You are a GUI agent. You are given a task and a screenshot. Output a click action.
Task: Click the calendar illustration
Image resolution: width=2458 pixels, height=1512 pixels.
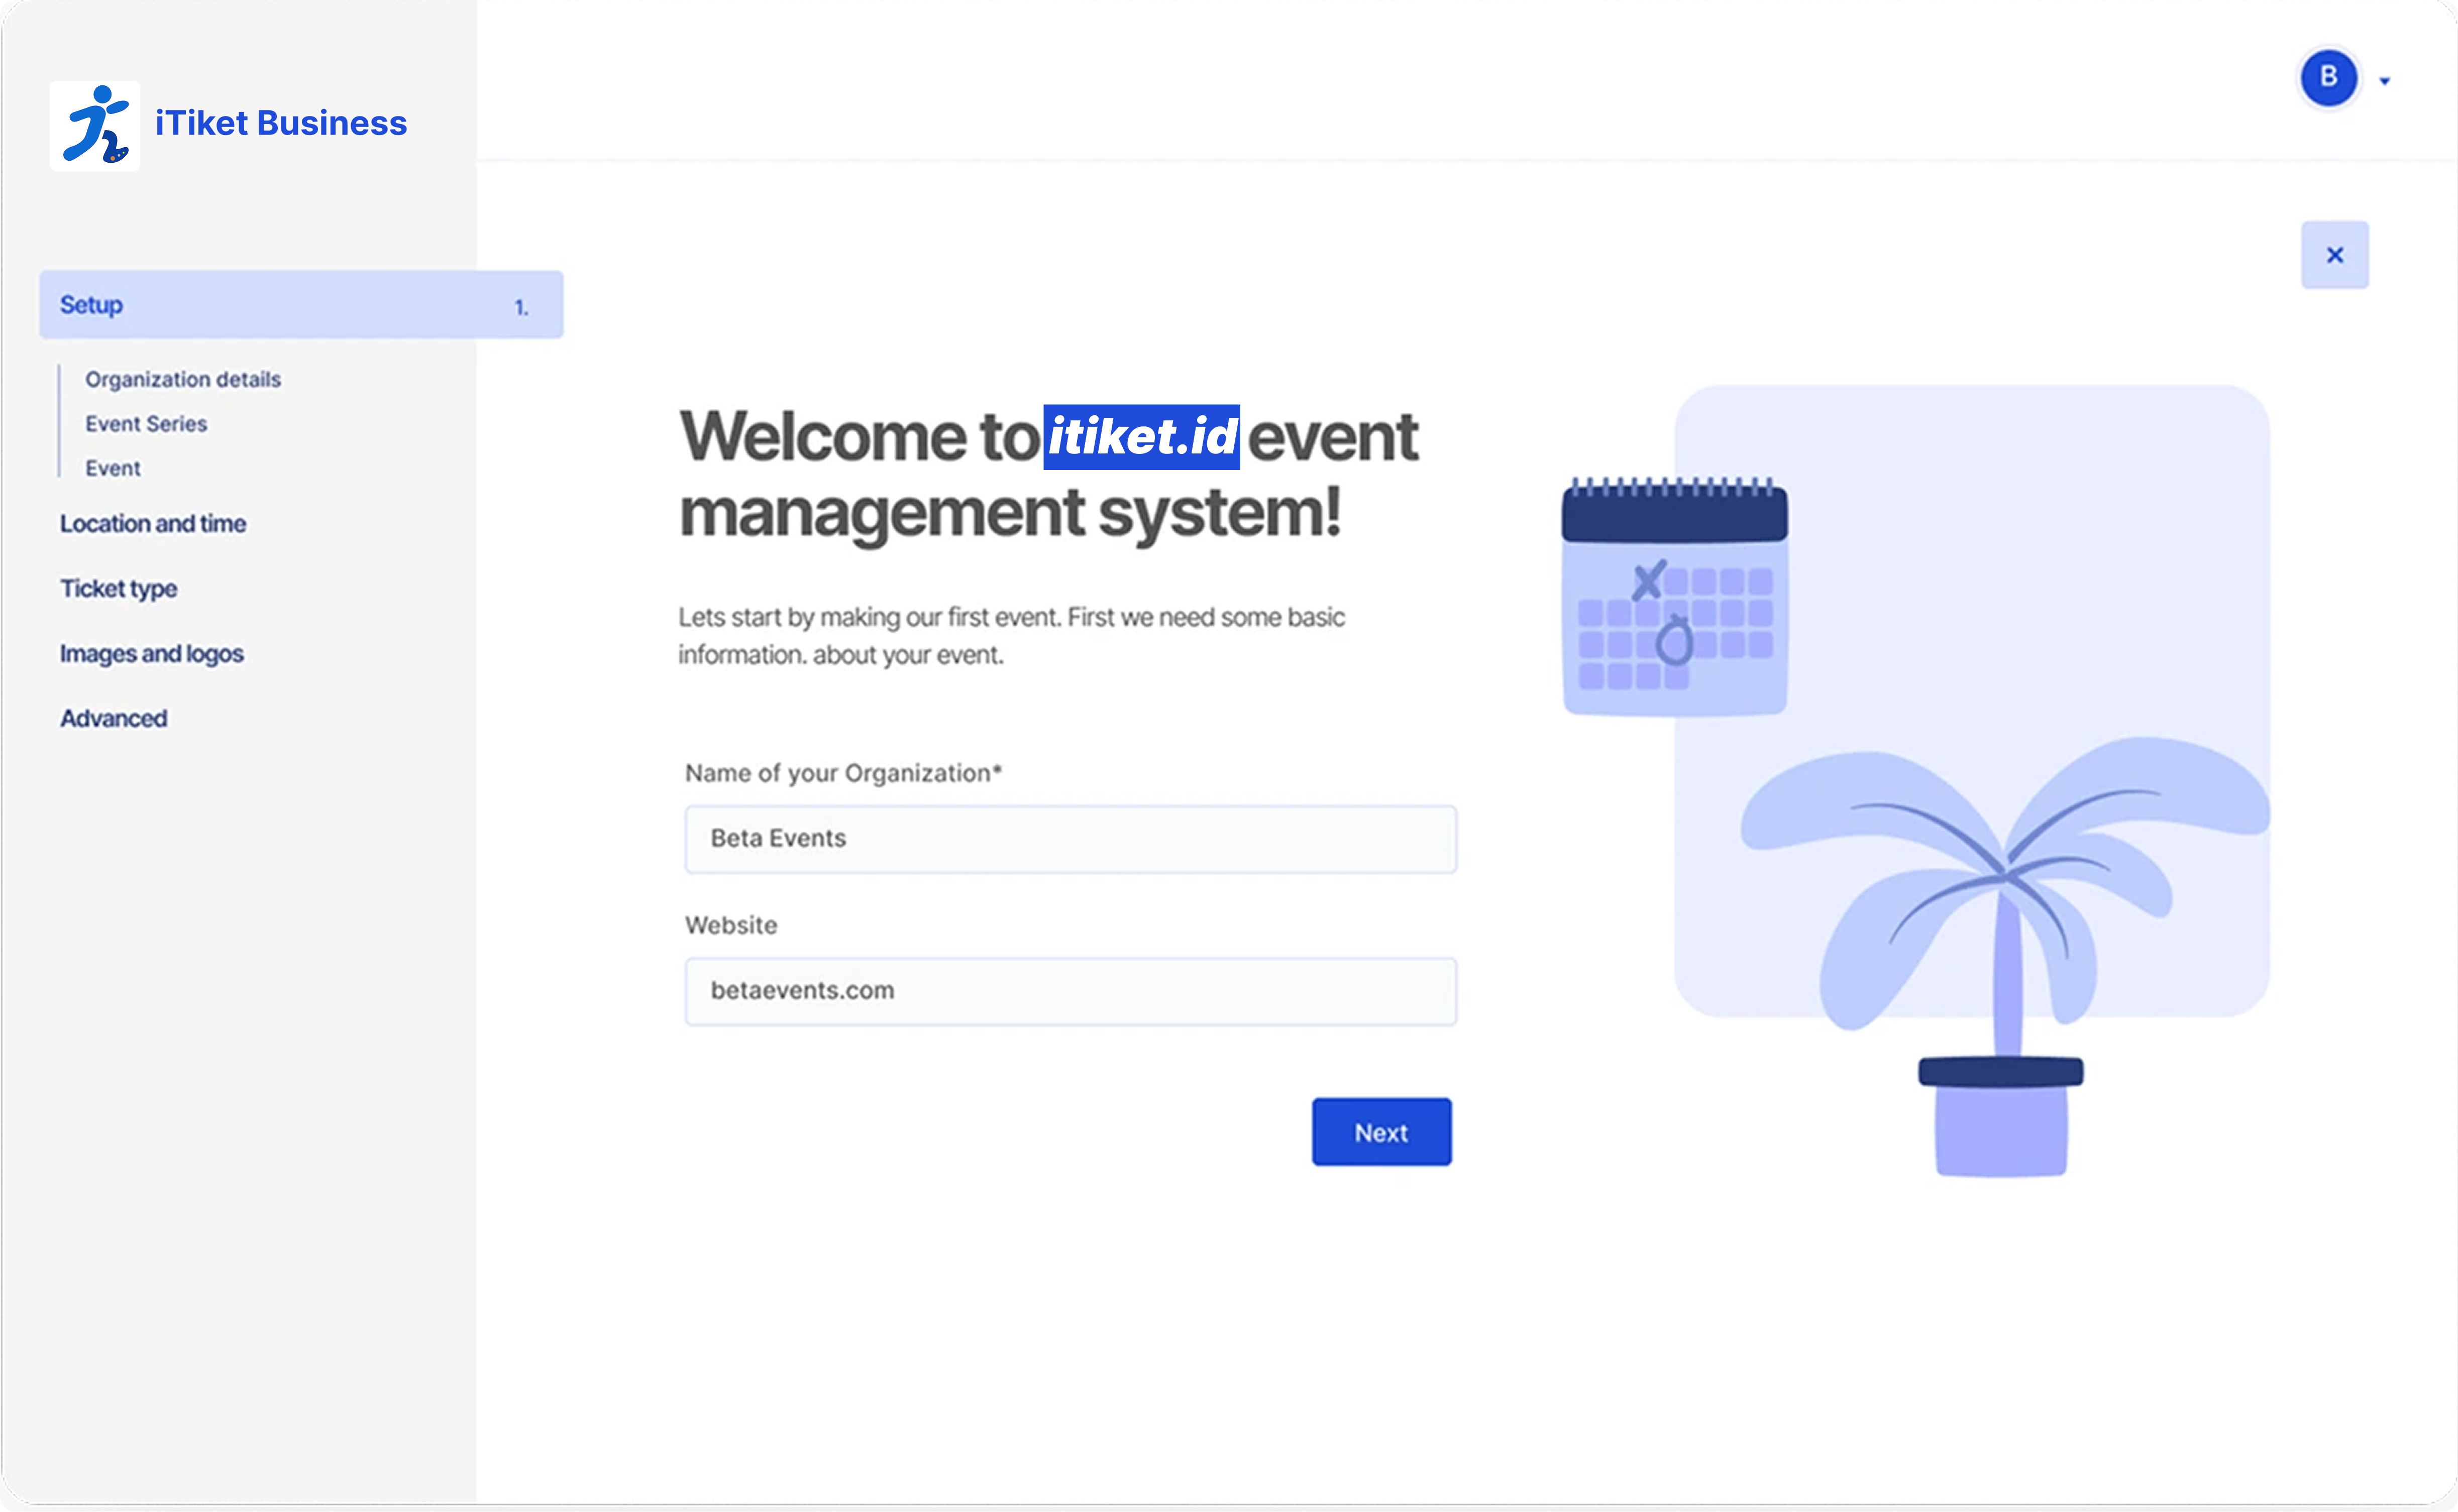[x=1676, y=597]
